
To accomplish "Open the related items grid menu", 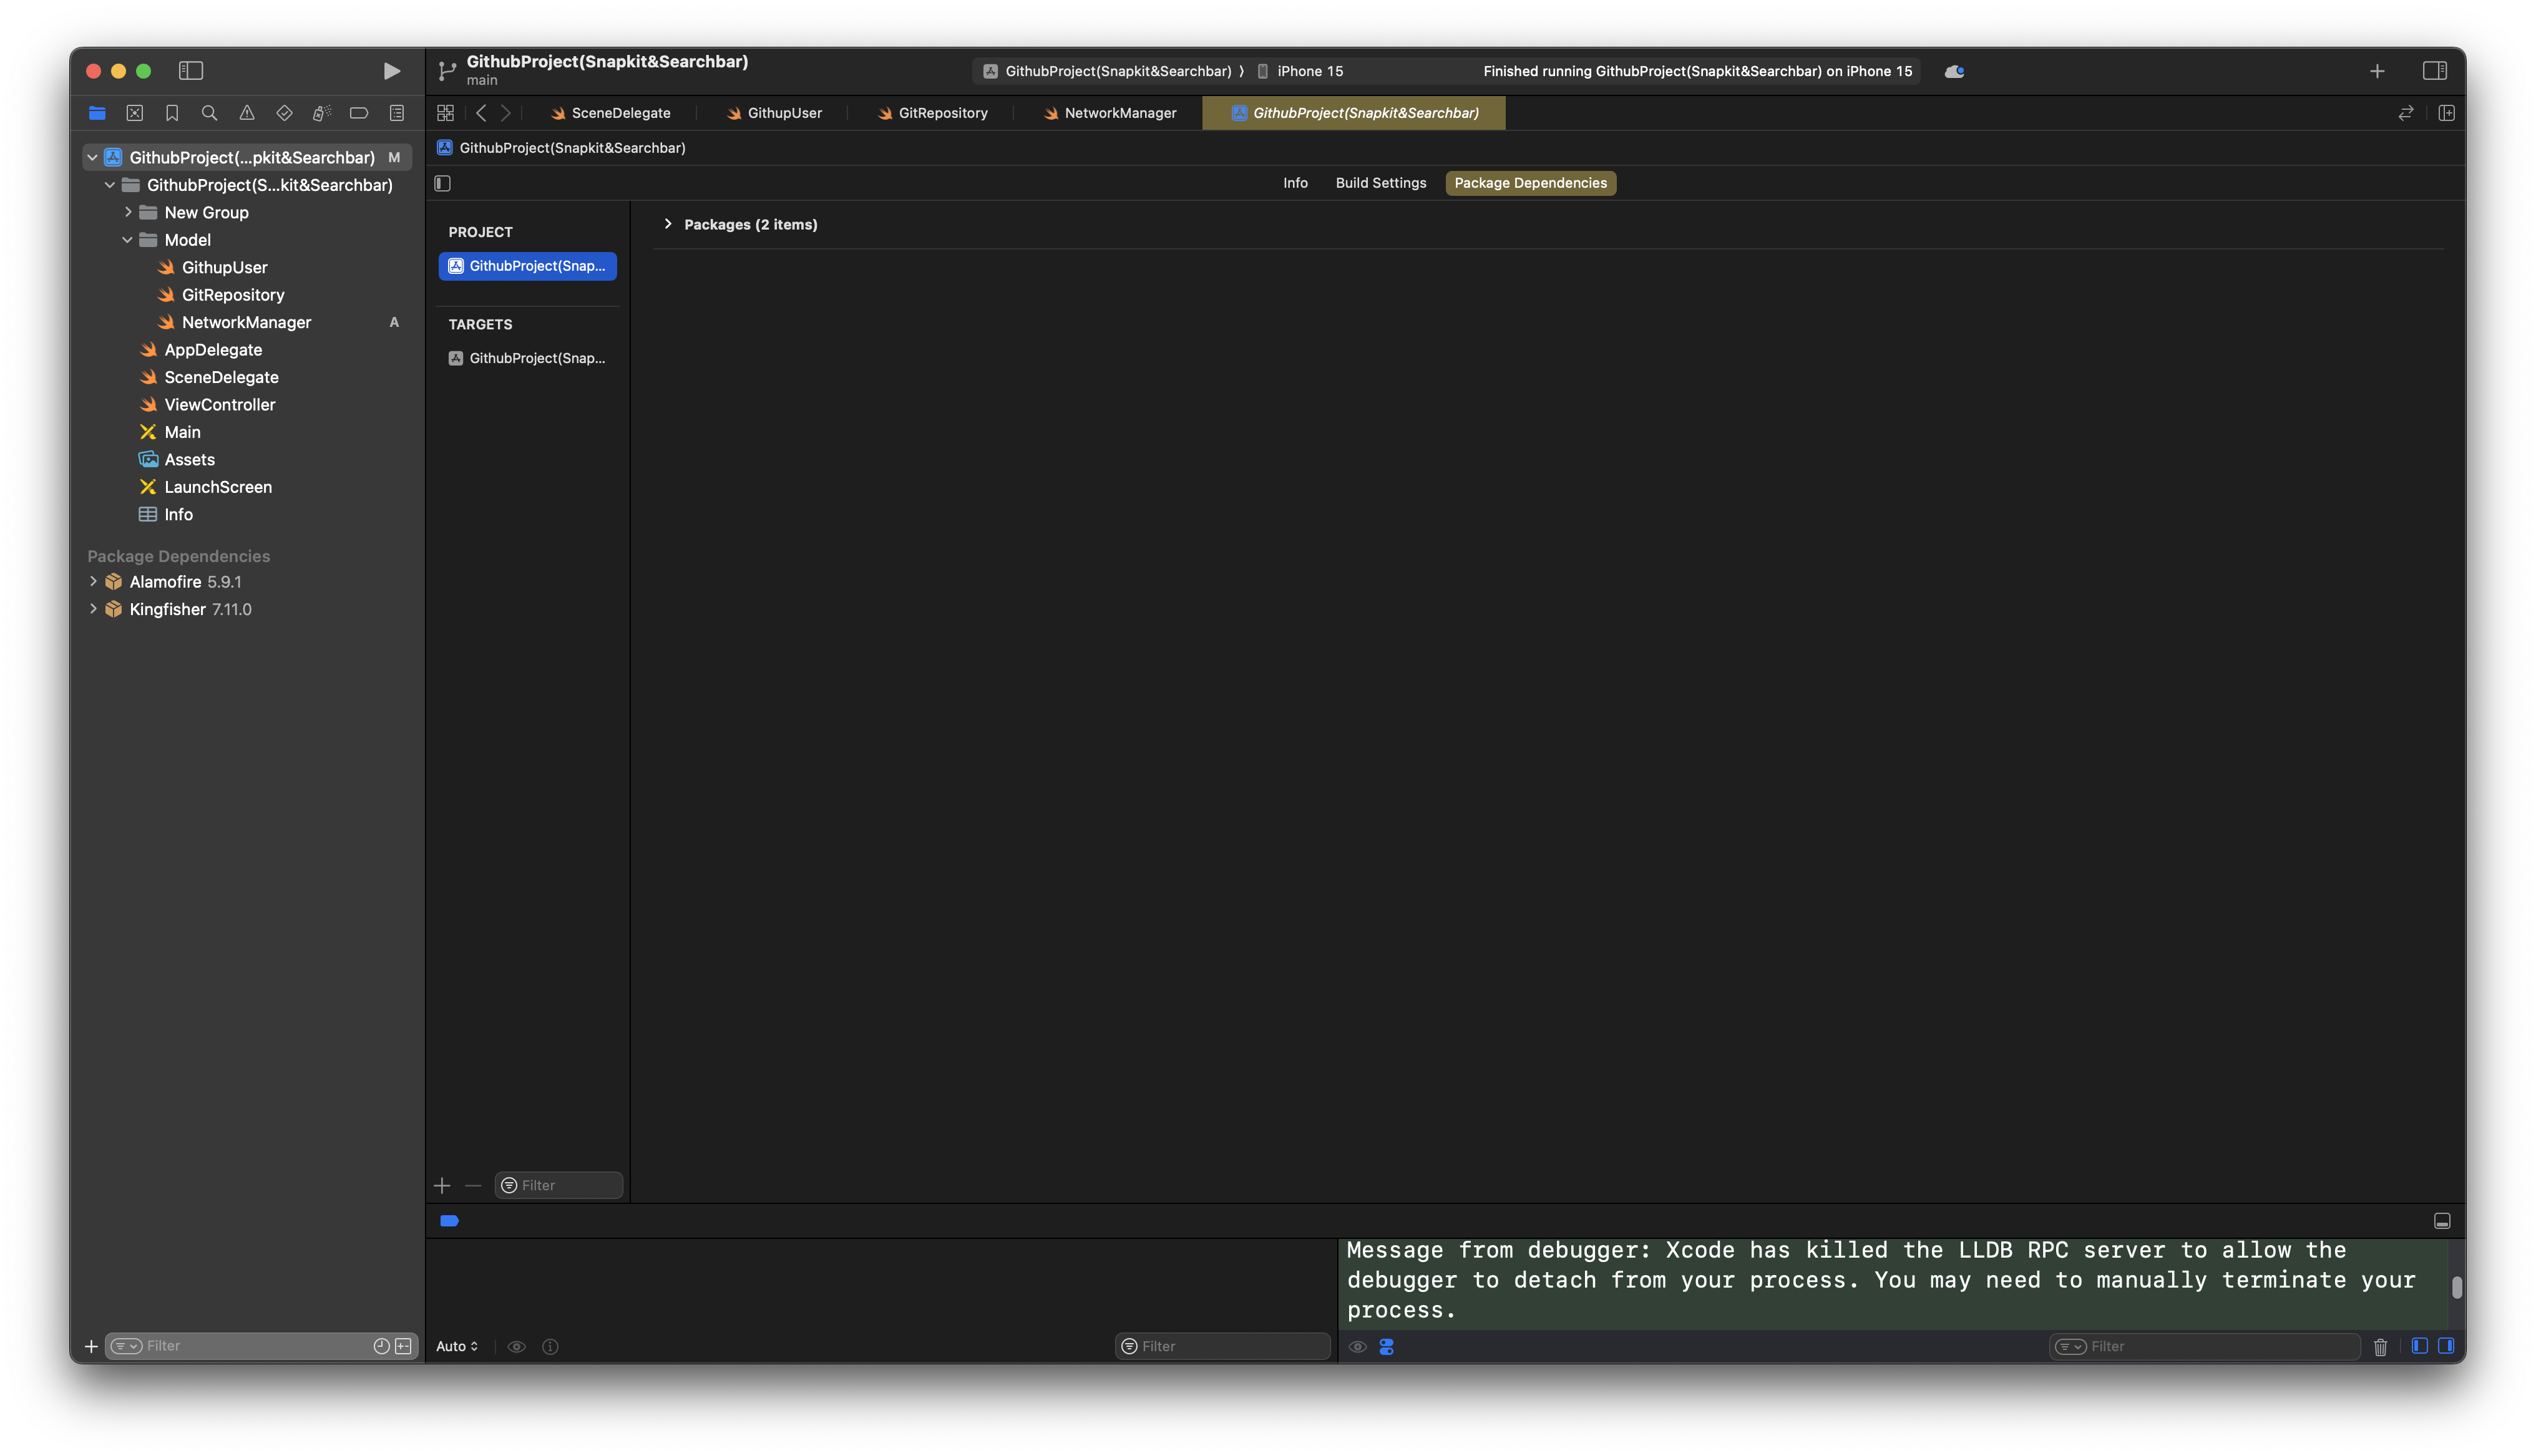I will [x=446, y=113].
